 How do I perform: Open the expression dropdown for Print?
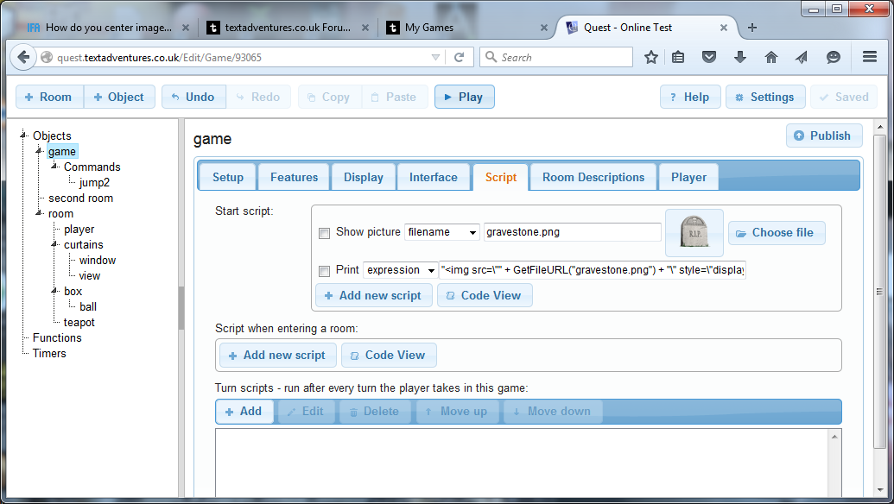click(401, 270)
